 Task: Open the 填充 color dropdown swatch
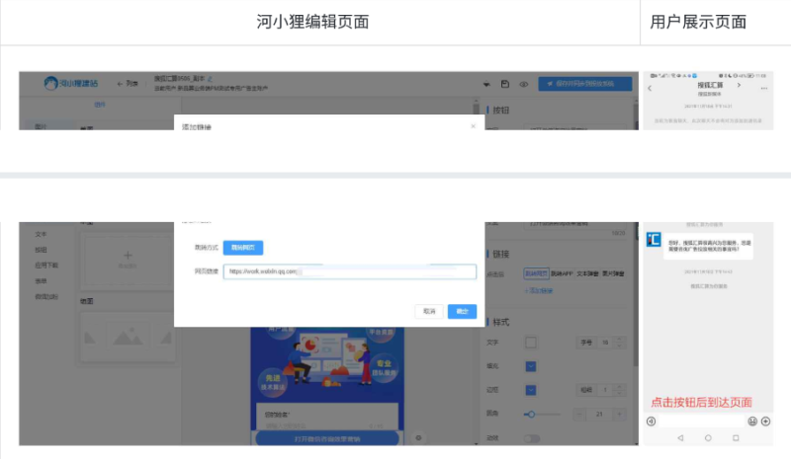(531, 366)
